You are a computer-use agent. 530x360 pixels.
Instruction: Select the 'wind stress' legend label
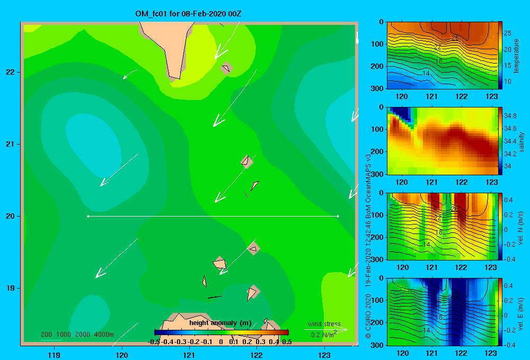coord(324,323)
